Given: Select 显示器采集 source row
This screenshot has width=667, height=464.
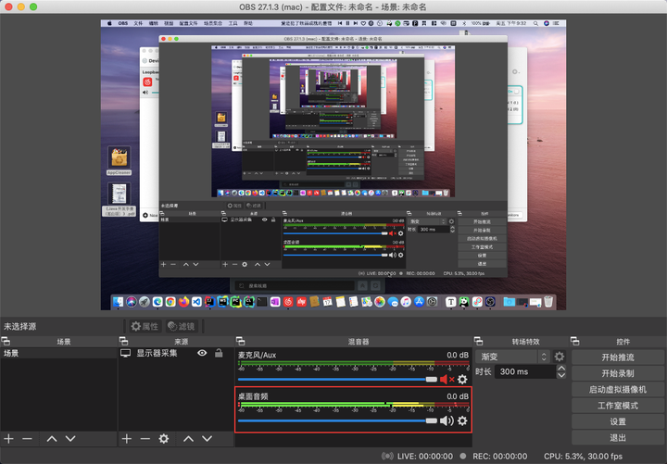Looking at the screenshot, I should (176, 353).
